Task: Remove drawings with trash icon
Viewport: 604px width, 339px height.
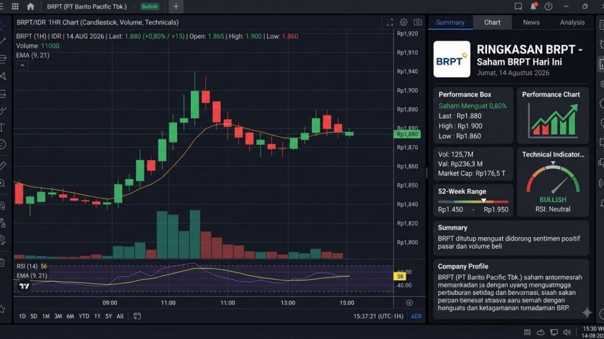Action: [x=3, y=263]
